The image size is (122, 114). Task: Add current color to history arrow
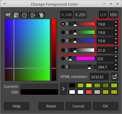pos(64,89)
